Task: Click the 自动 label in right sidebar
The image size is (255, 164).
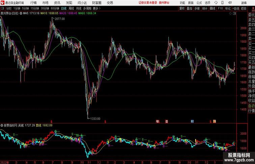Action: (x=251, y=106)
